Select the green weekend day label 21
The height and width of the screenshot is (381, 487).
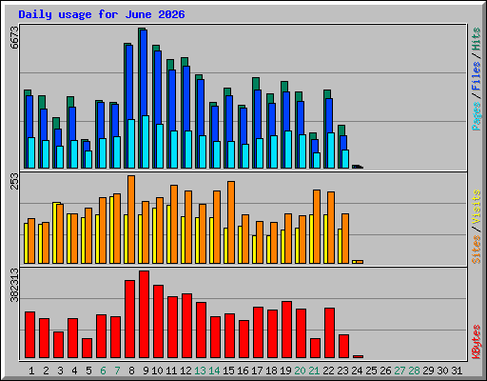tap(314, 371)
